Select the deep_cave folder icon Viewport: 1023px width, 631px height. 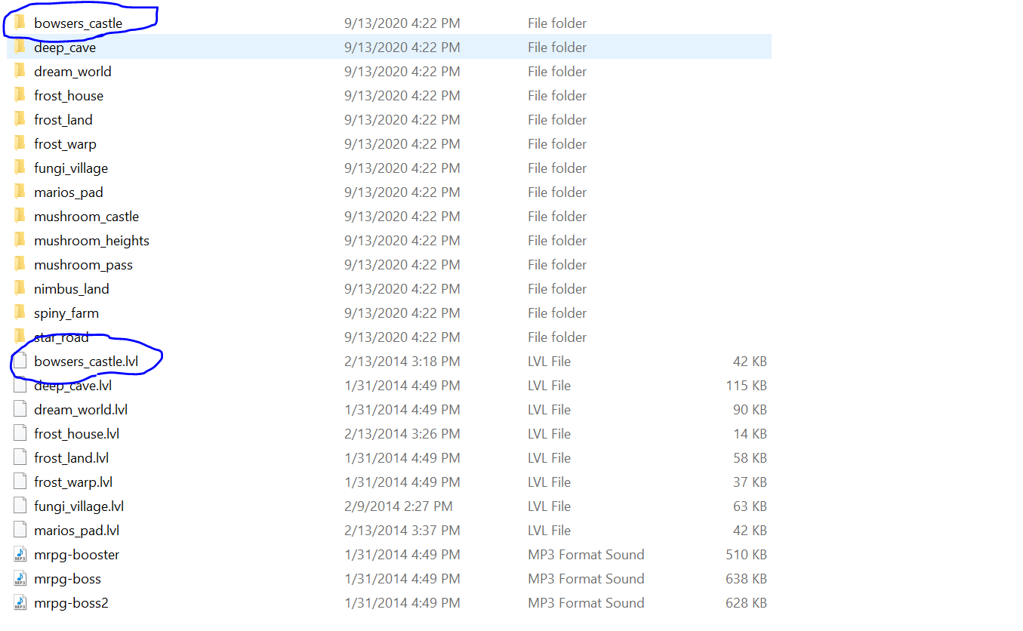[x=20, y=47]
